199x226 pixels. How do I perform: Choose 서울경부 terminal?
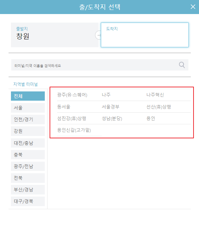(110, 107)
